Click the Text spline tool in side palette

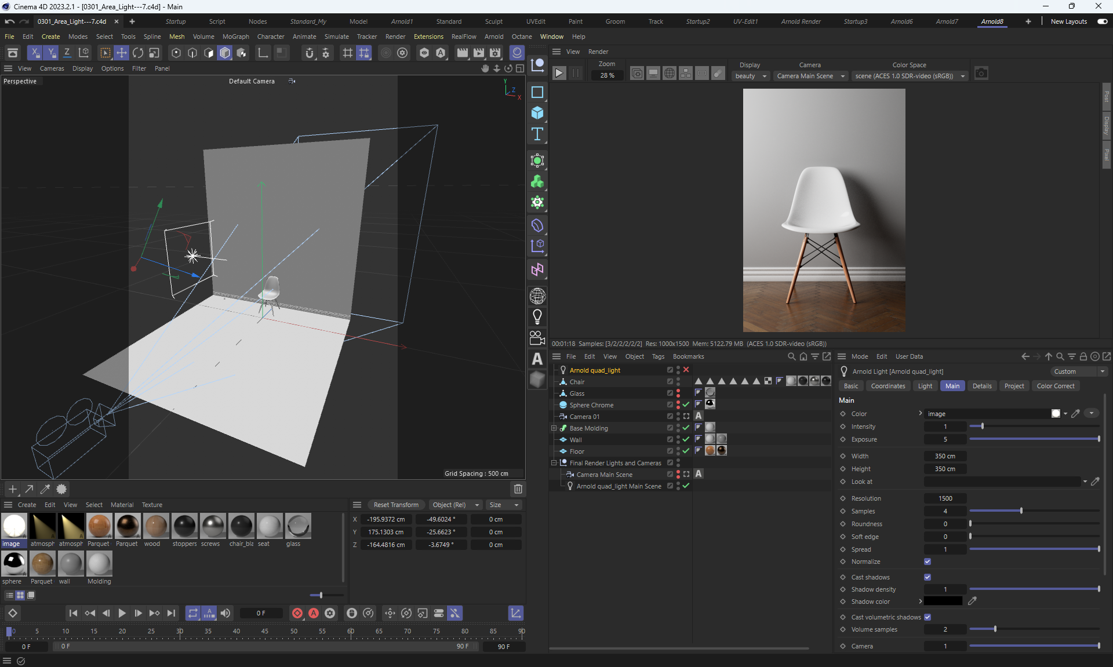pyautogui.click(x=537, y=134)
